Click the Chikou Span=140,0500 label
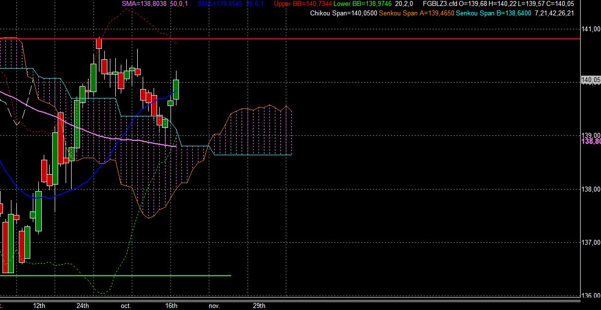This screenshot has height=310, width=601. click(343, 13)
